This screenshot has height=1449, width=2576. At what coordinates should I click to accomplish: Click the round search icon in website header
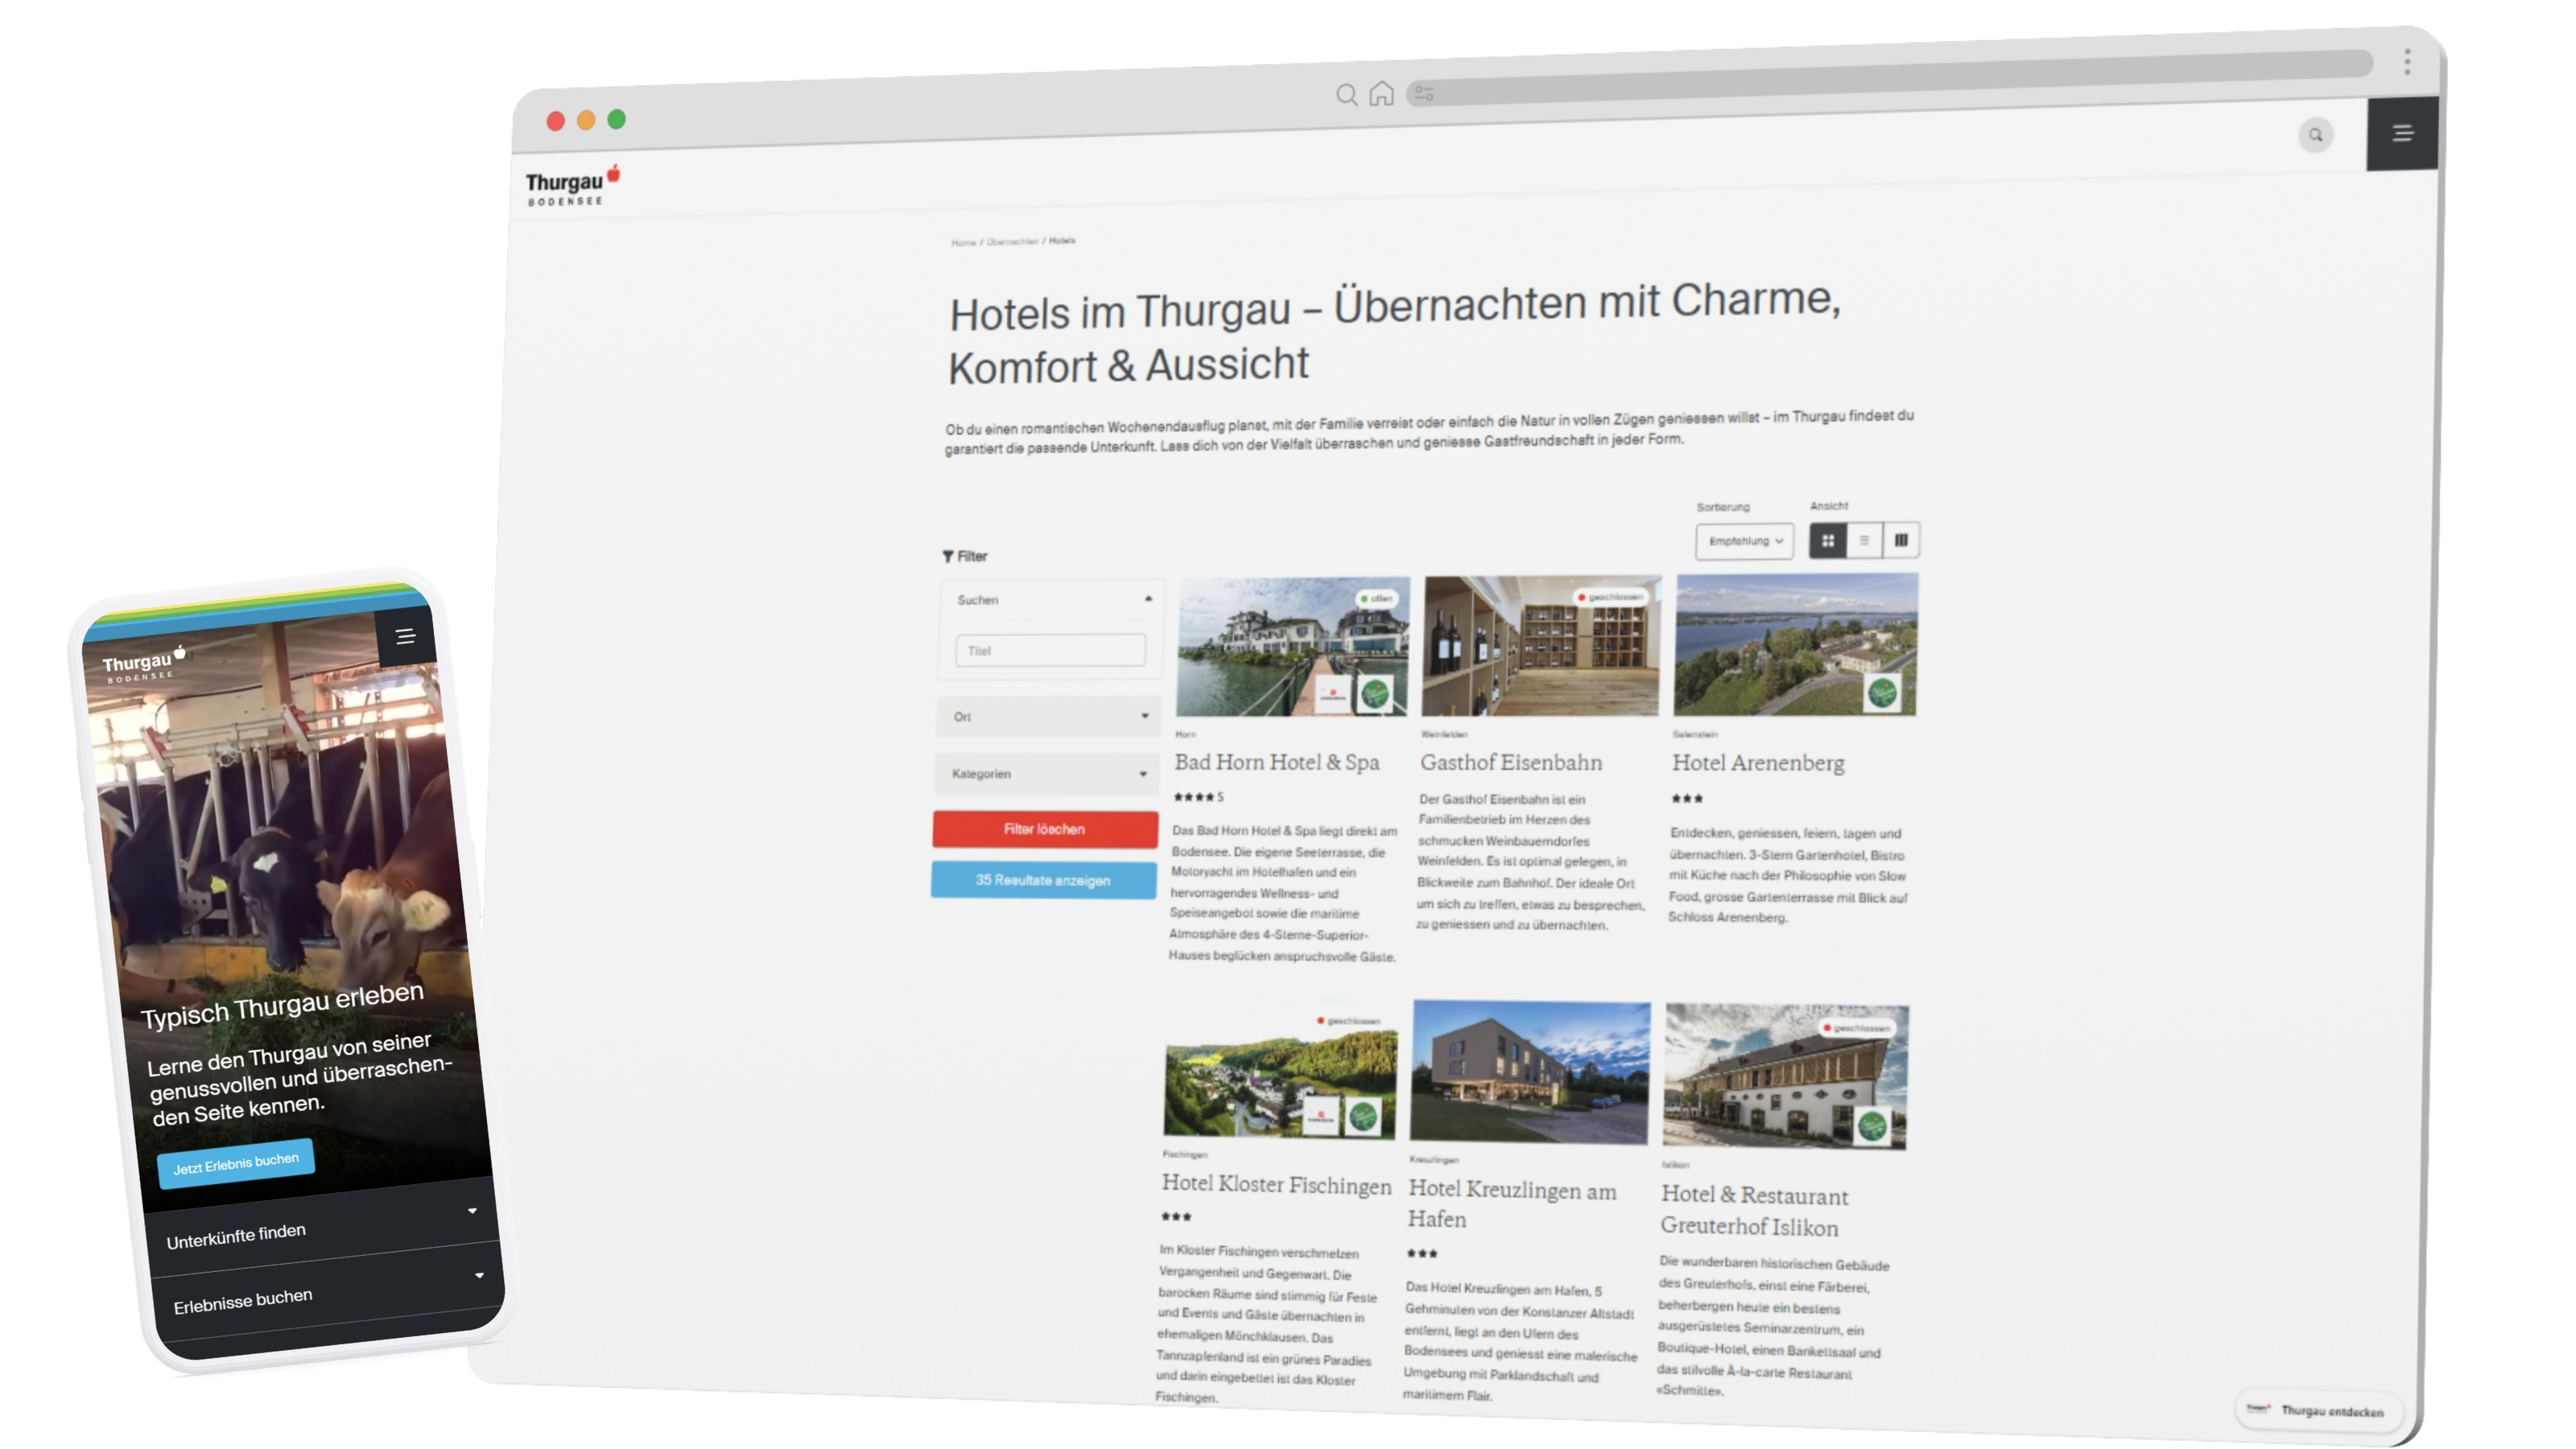click(x=2315, y=135)
